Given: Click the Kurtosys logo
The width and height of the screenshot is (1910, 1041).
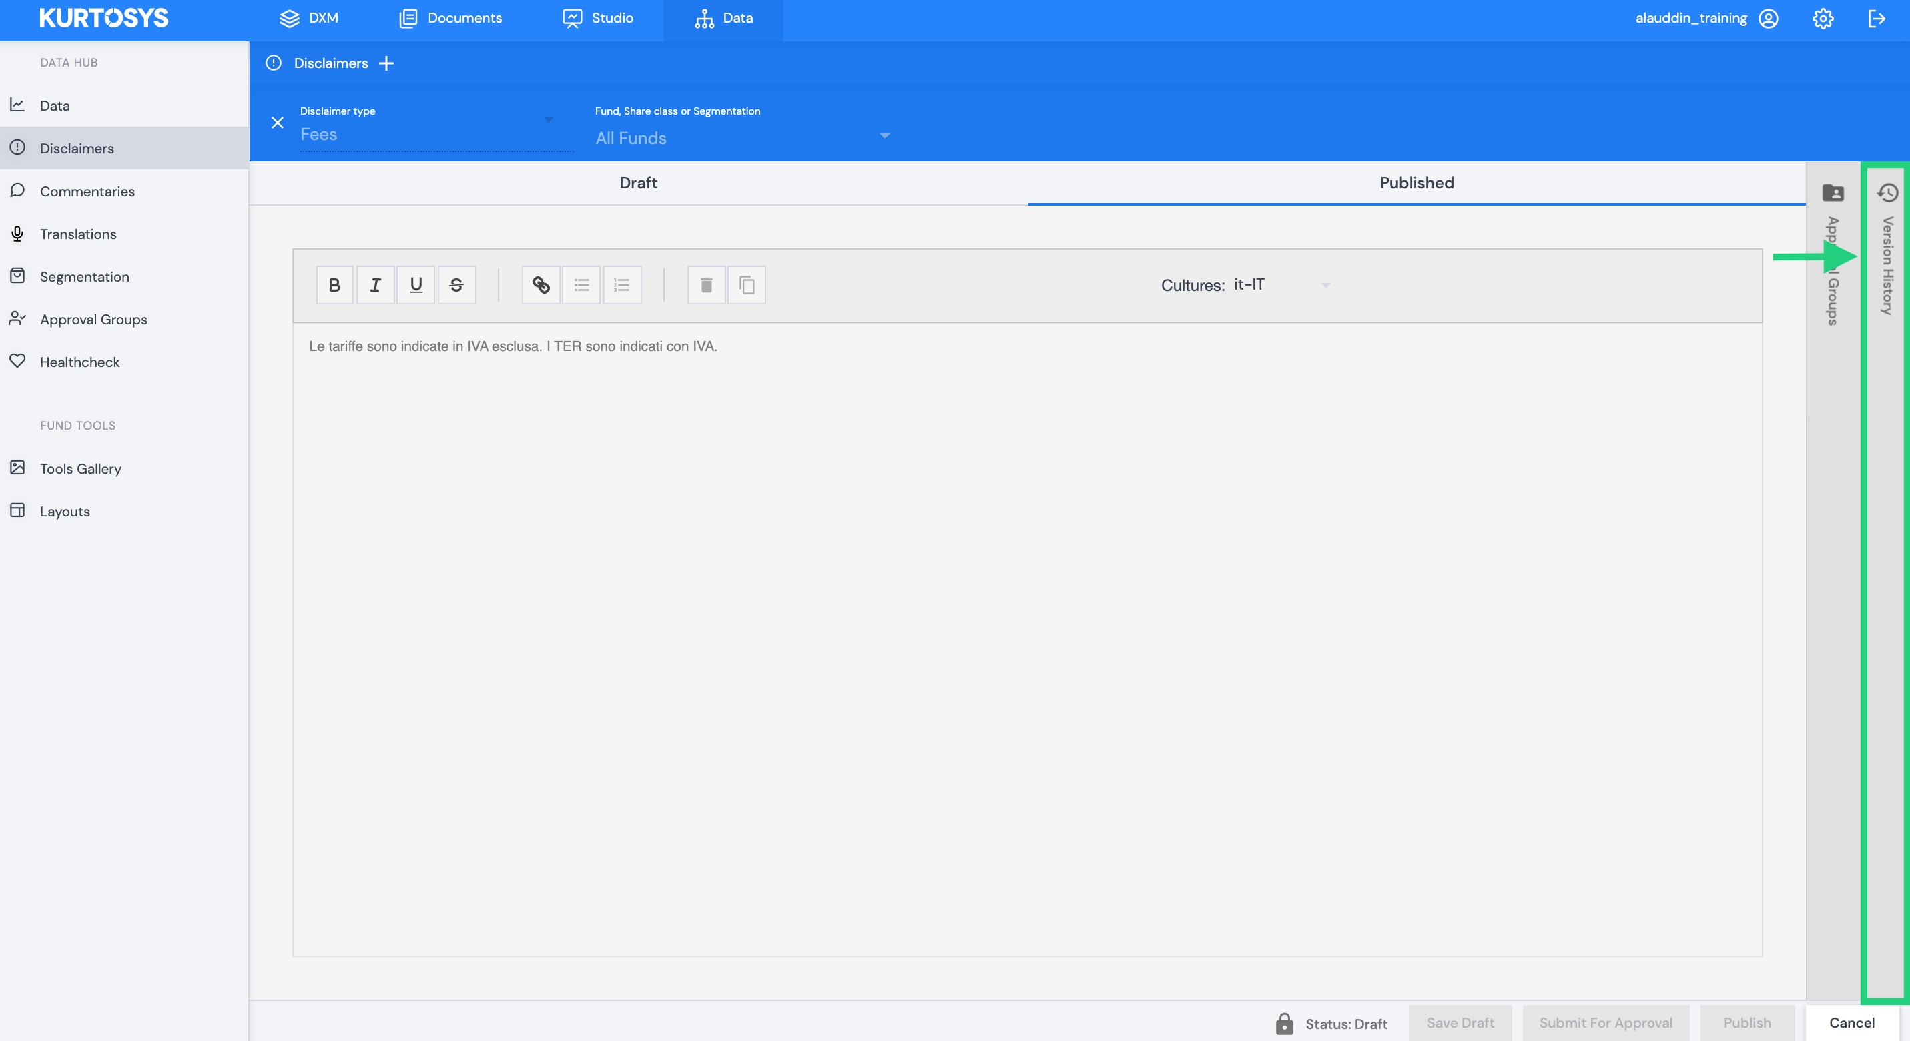Looking at the screenshot, I should [x=104, y=18].
